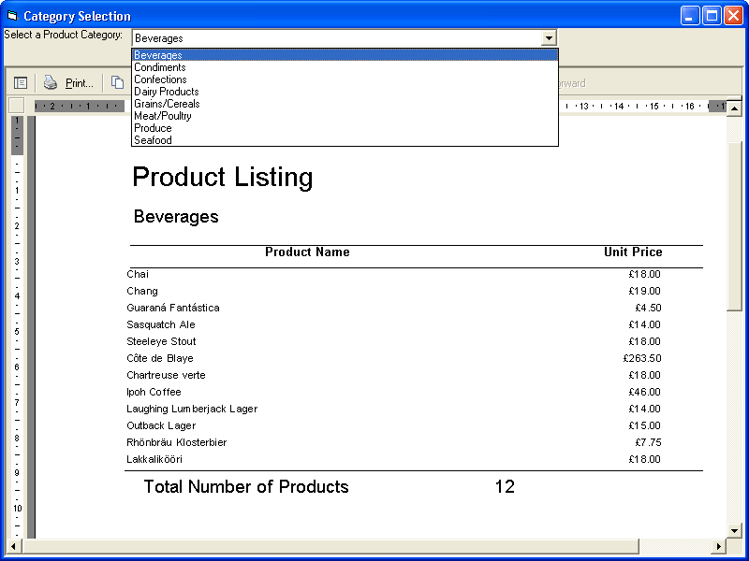
Task: Choose Confections in the dropdown list
Action: click(345, 79)
